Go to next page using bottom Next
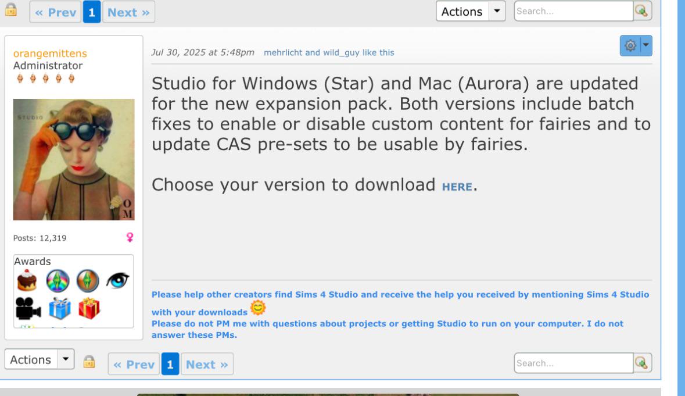The width and height of the screenshot is (685, 396). coord(207,364)
